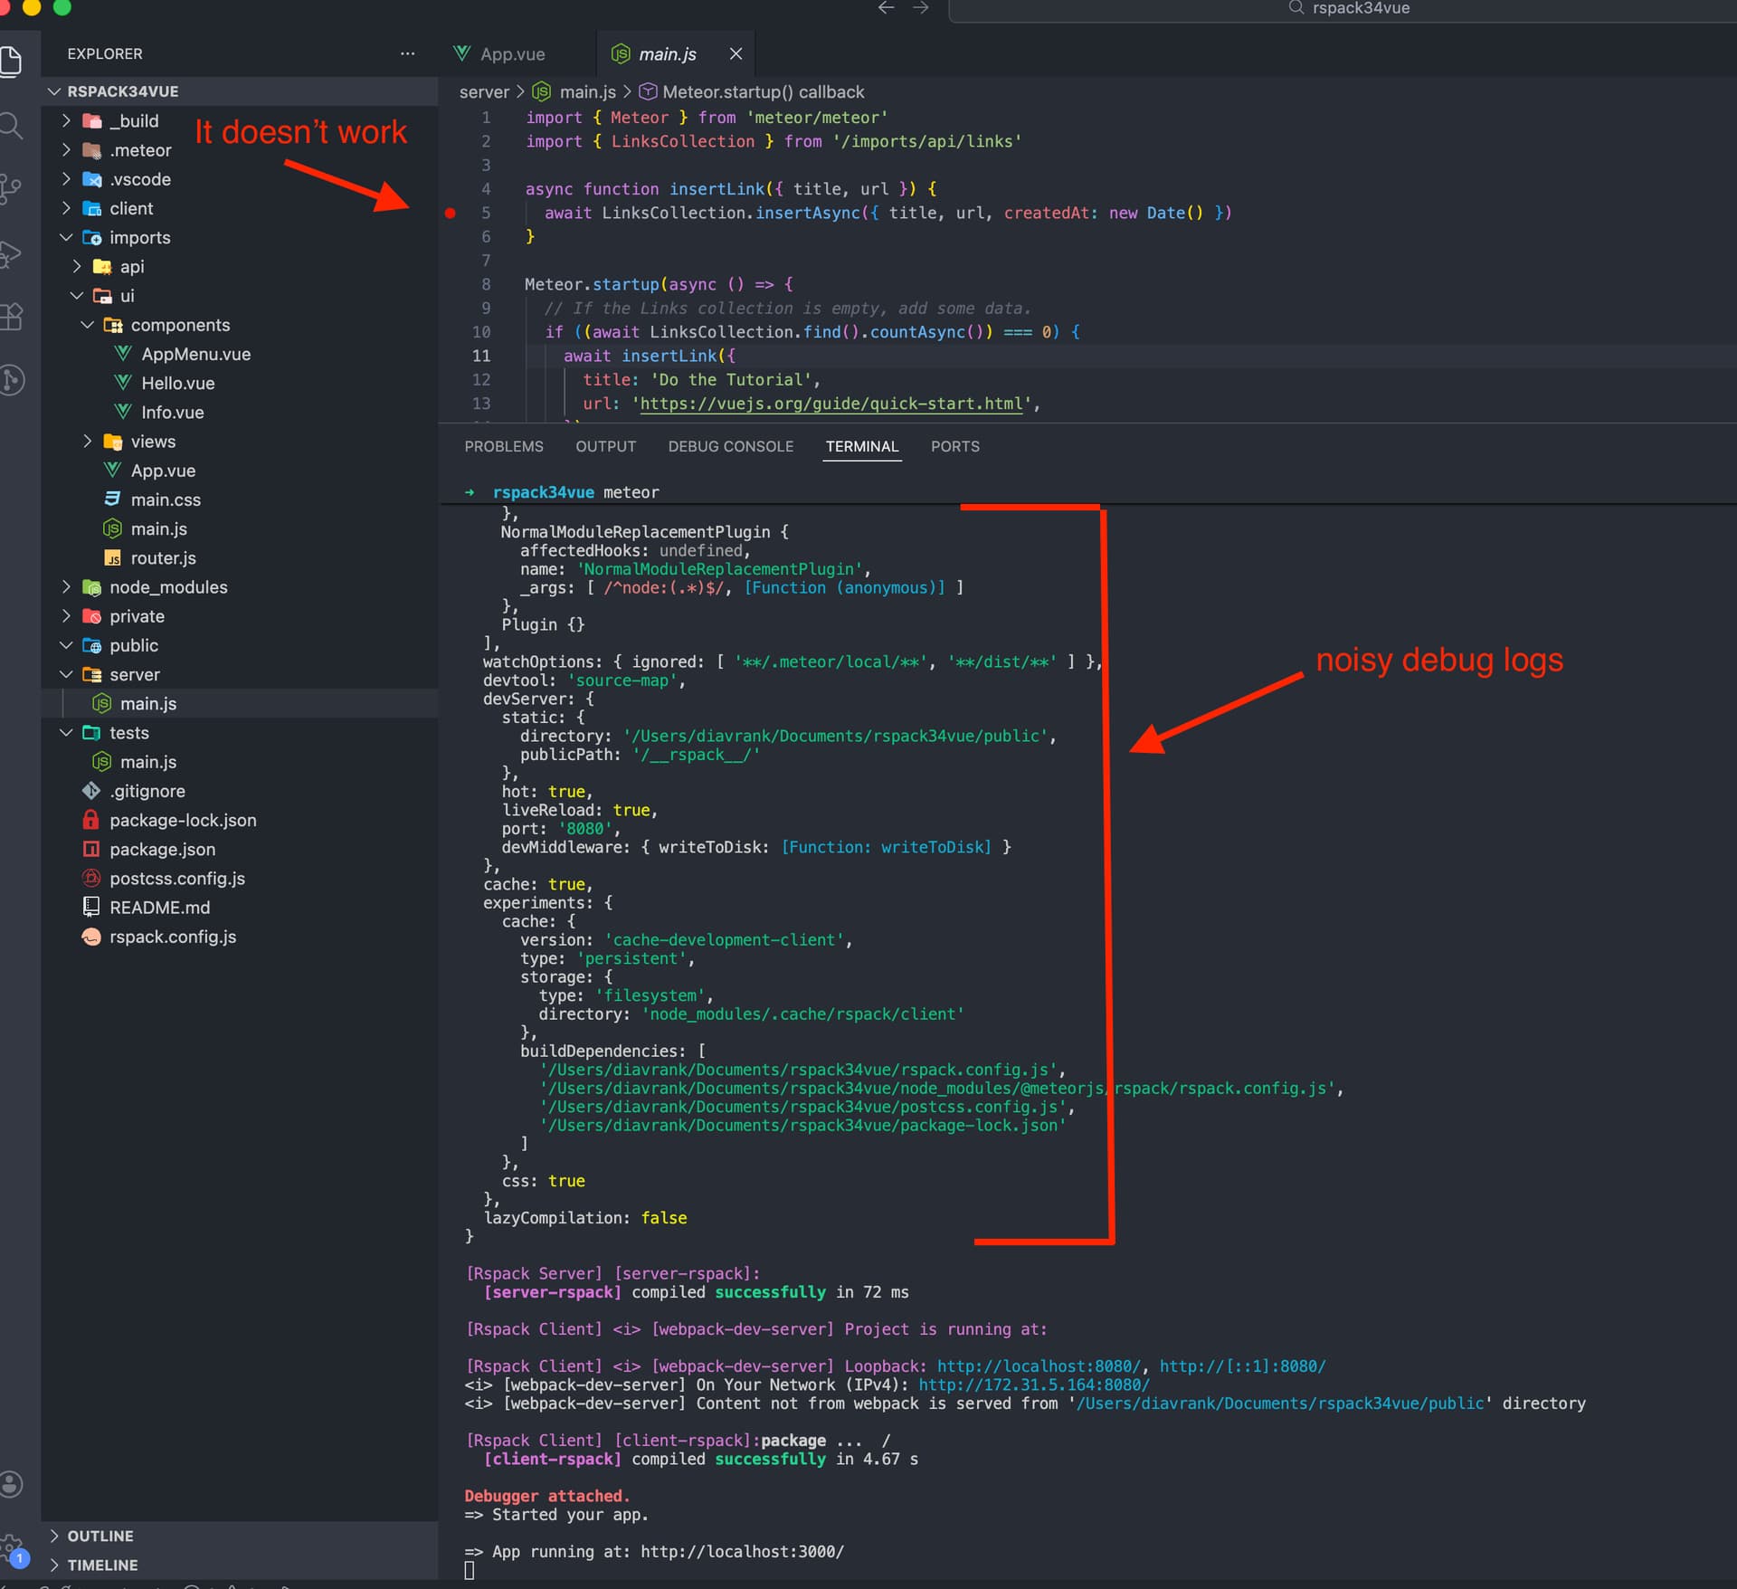1737x1589 pixels.
Task: Switch to the DEBUG CONSOLE tab
Action: [730, 446]
